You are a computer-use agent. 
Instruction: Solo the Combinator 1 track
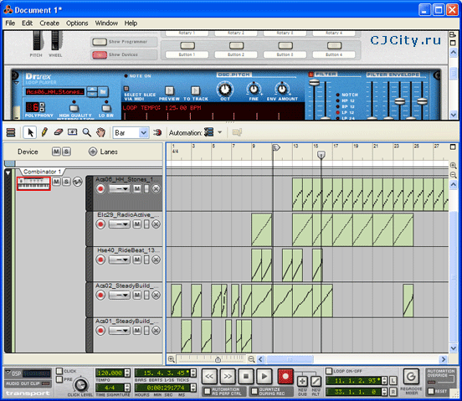point(67,182)
